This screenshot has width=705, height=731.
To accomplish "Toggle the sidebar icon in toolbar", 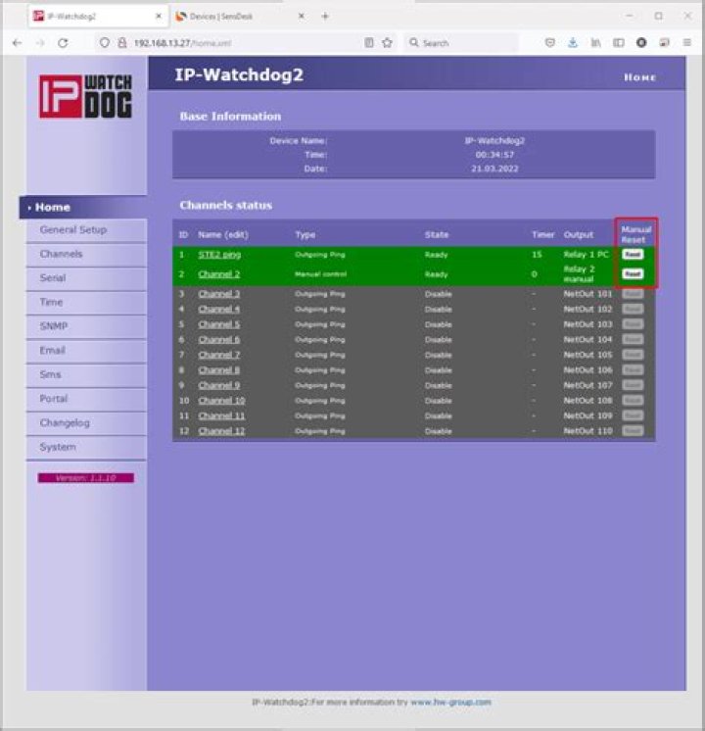I will coord(618,43).
